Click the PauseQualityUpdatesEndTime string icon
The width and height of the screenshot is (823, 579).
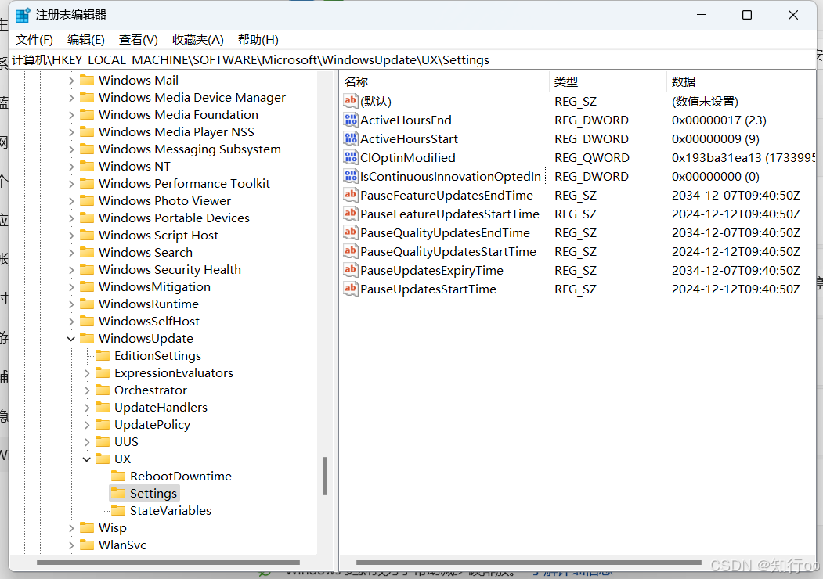[x=350, y=233]
